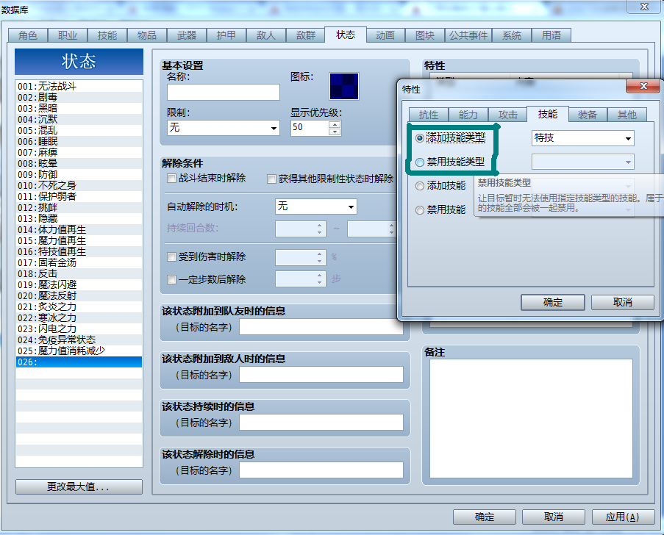Viewport: 664px width, 535px height.
Task: Open the 用语 tab
Action: pyautogui.click(x=551, y=35)
